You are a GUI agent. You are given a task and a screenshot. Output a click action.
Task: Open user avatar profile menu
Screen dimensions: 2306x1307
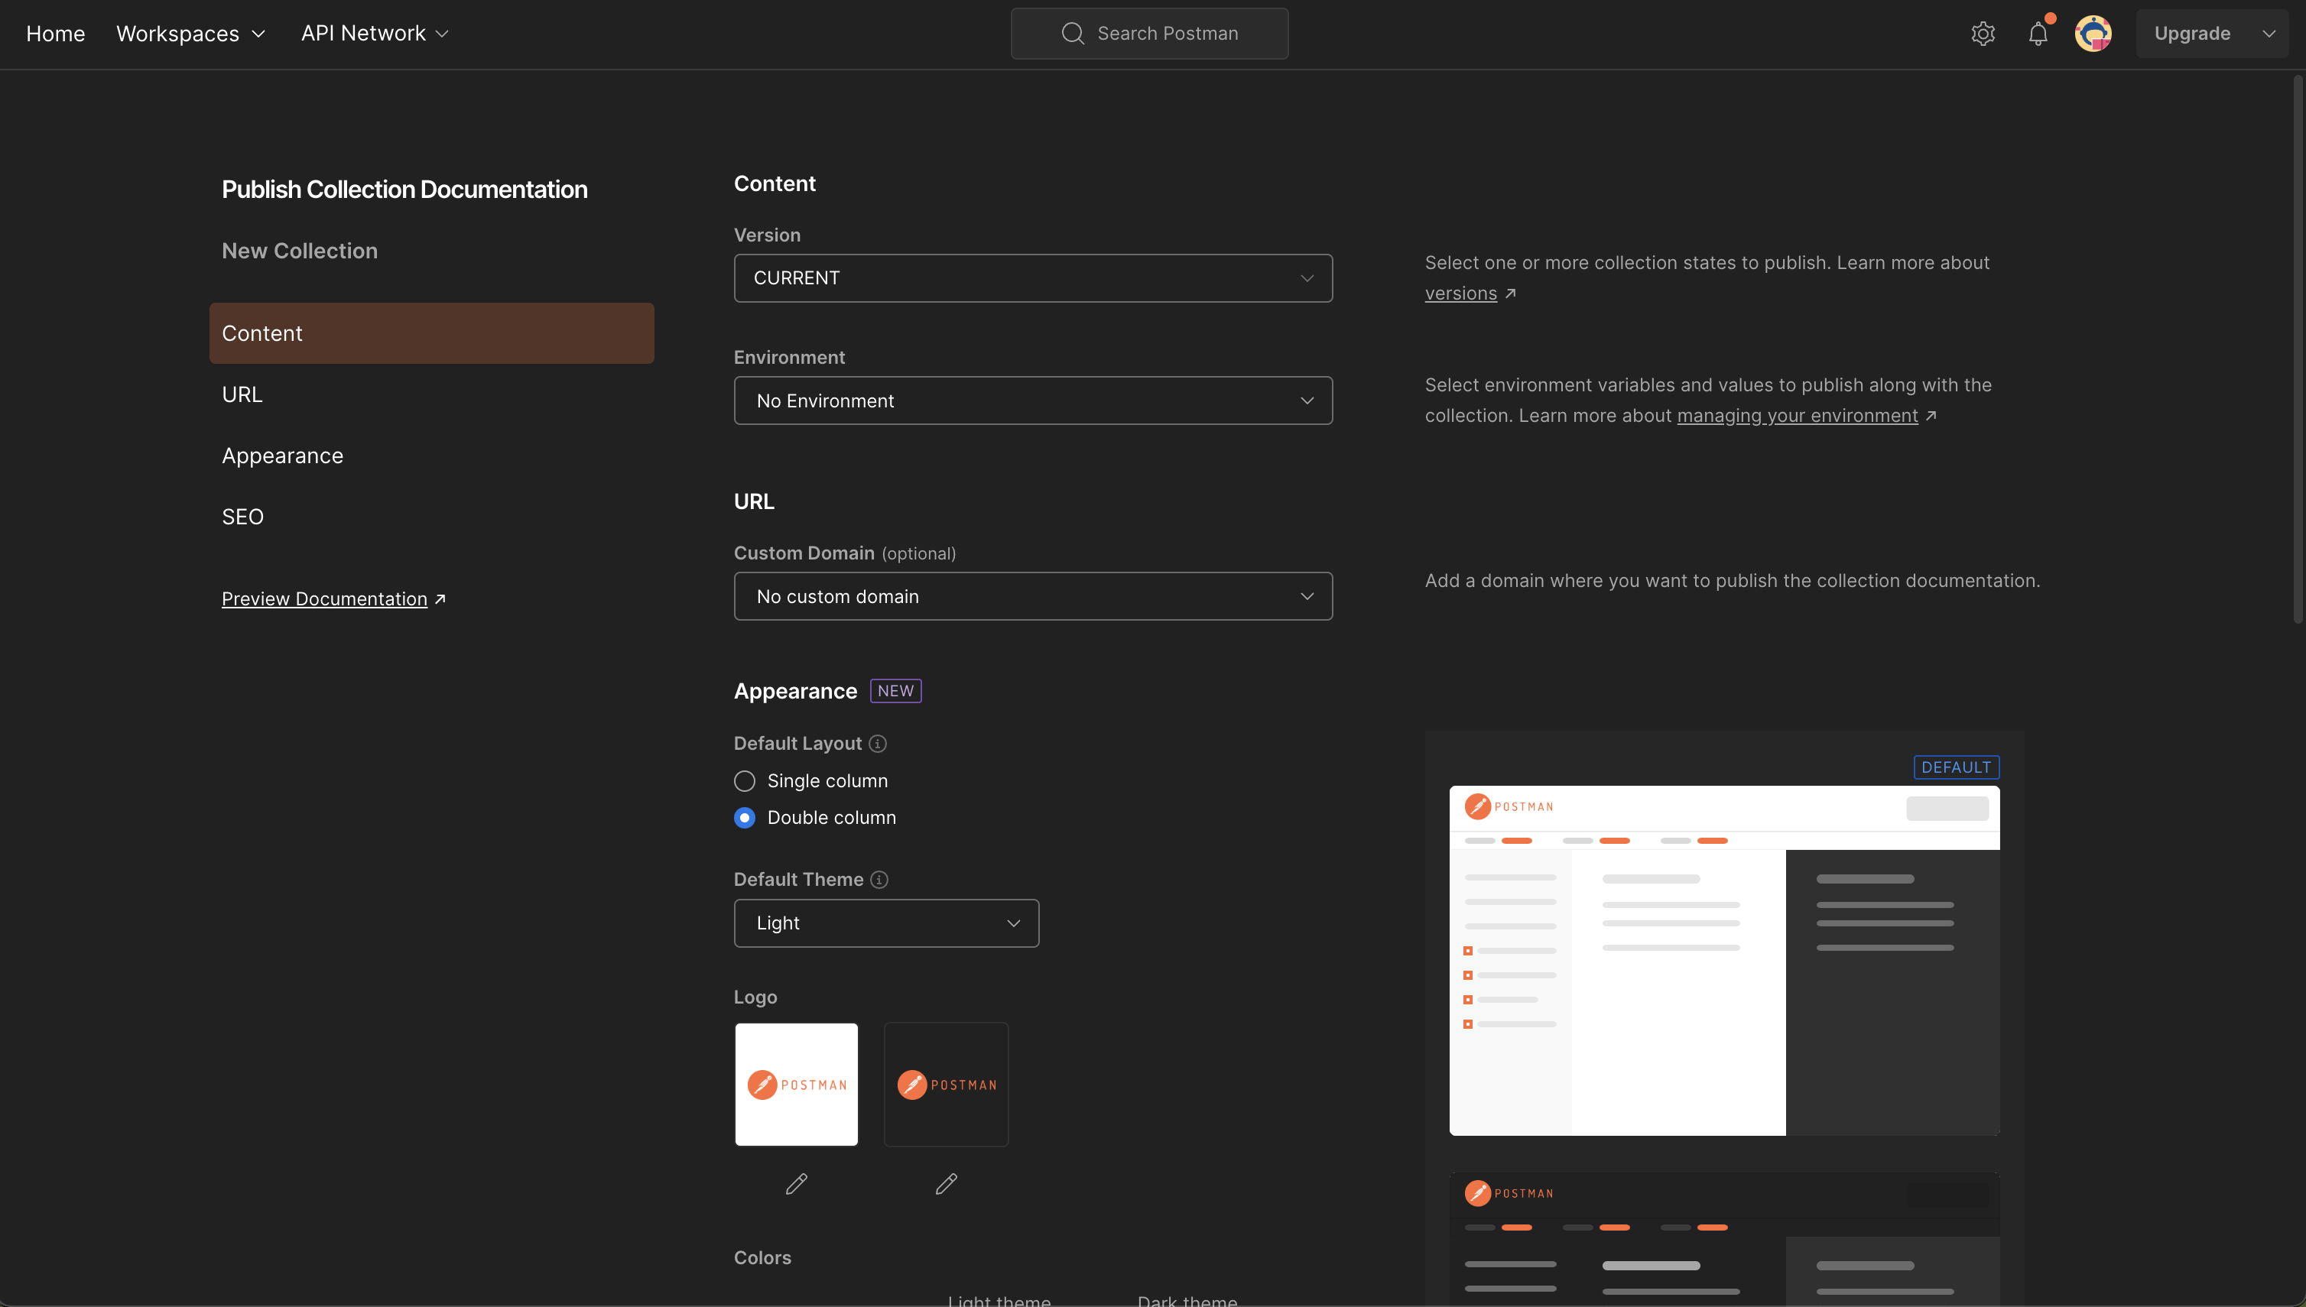point(2093,34)
